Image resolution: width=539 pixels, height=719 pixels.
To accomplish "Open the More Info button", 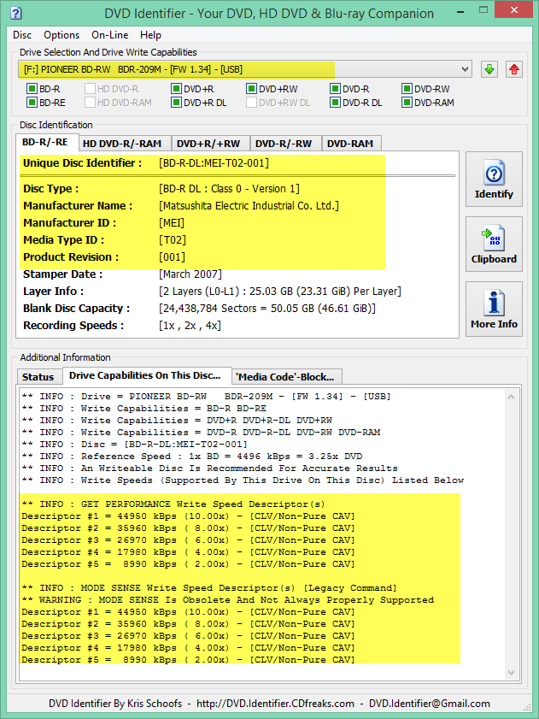I will coord(494,309).
